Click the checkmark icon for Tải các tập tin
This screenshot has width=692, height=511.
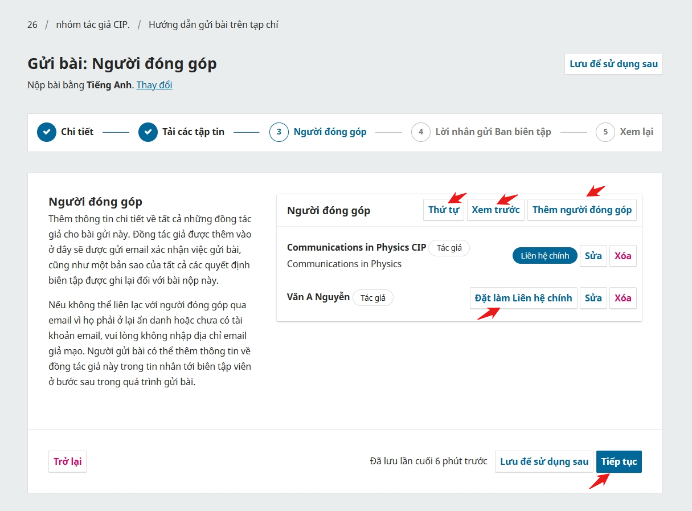tap(148, 132)
